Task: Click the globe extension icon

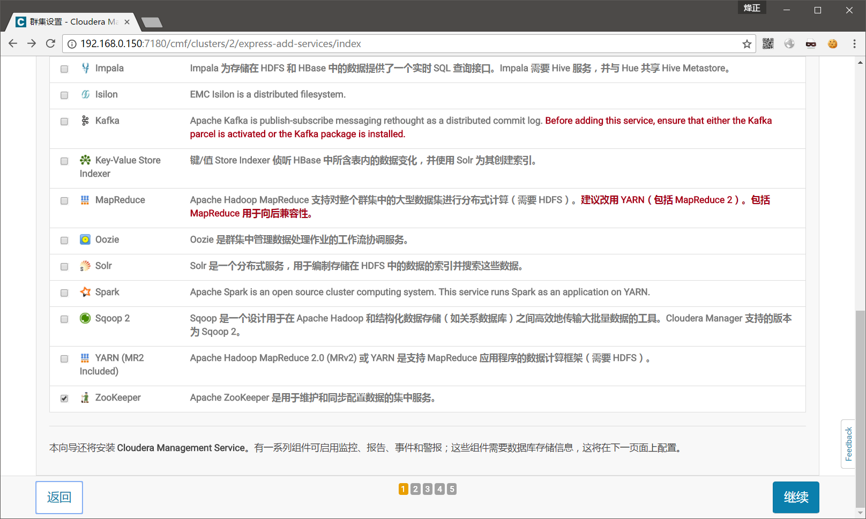Action: (x=789, y=44)
